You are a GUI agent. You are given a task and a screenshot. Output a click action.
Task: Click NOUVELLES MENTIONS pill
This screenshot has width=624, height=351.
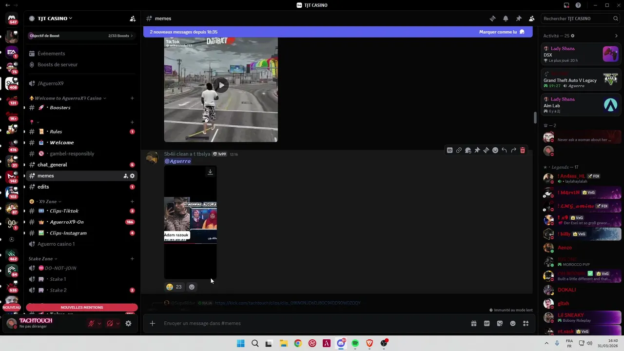81,308
